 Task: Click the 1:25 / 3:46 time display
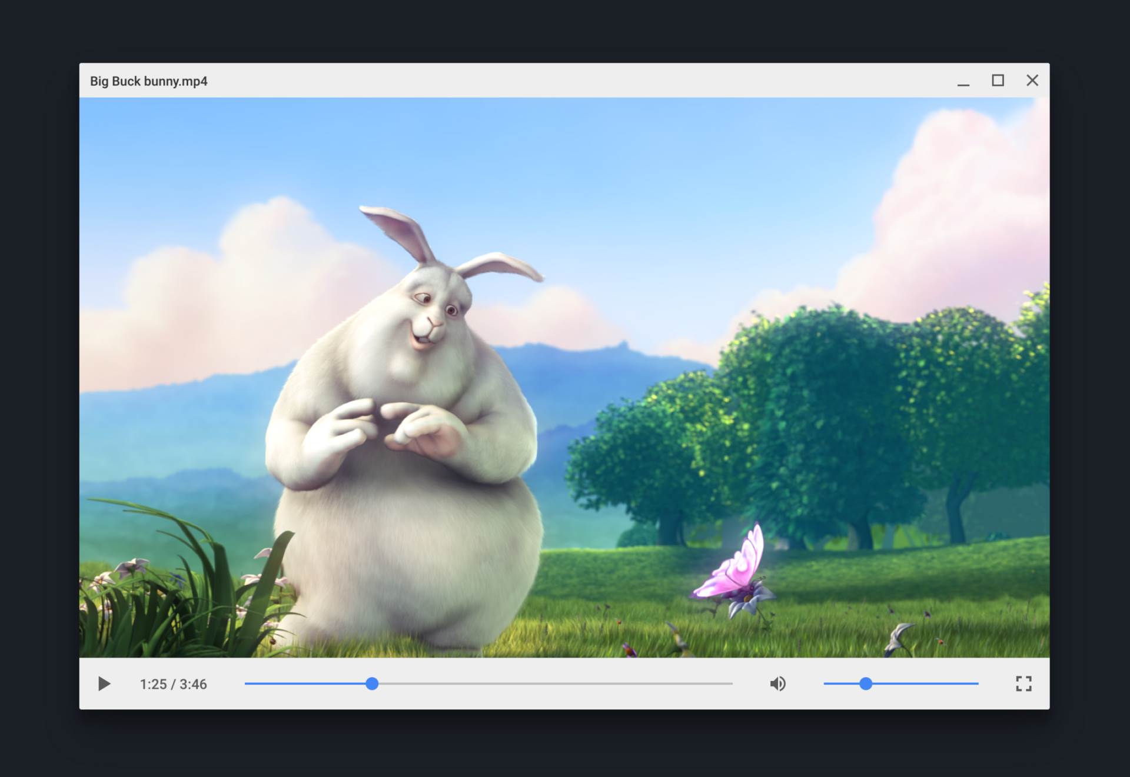coord(173,684)
